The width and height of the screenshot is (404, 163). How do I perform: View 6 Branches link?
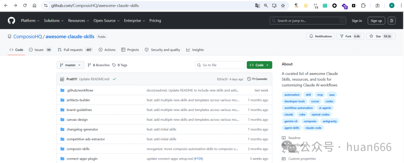(x=99, y=65)
